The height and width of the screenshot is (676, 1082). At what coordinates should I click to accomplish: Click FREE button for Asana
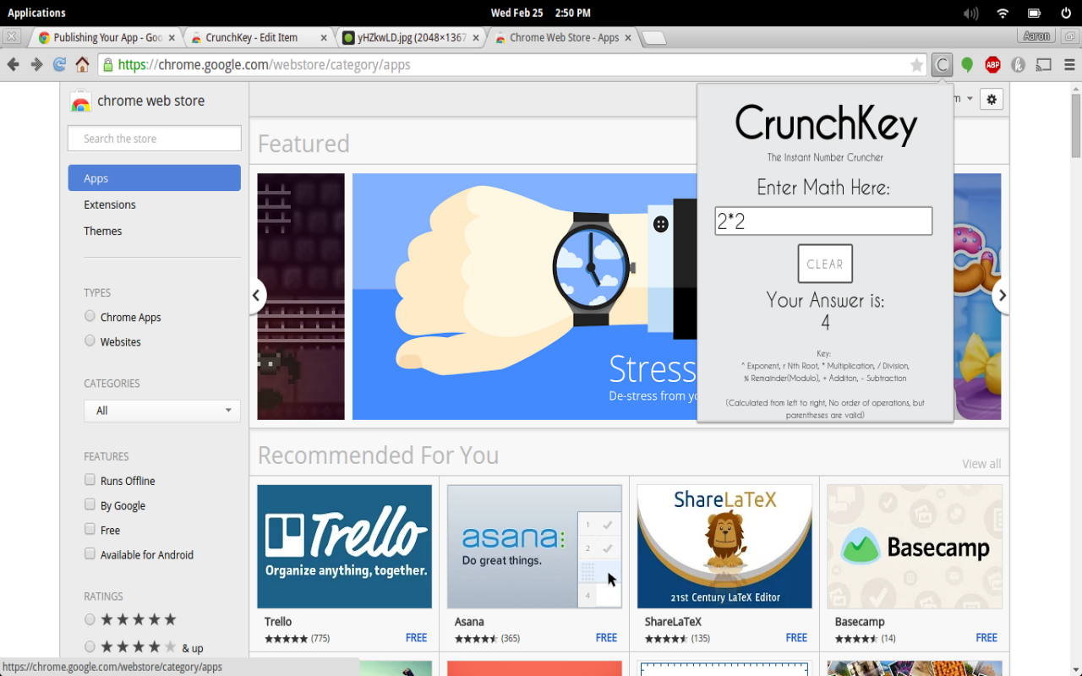[x=606, y=638]
